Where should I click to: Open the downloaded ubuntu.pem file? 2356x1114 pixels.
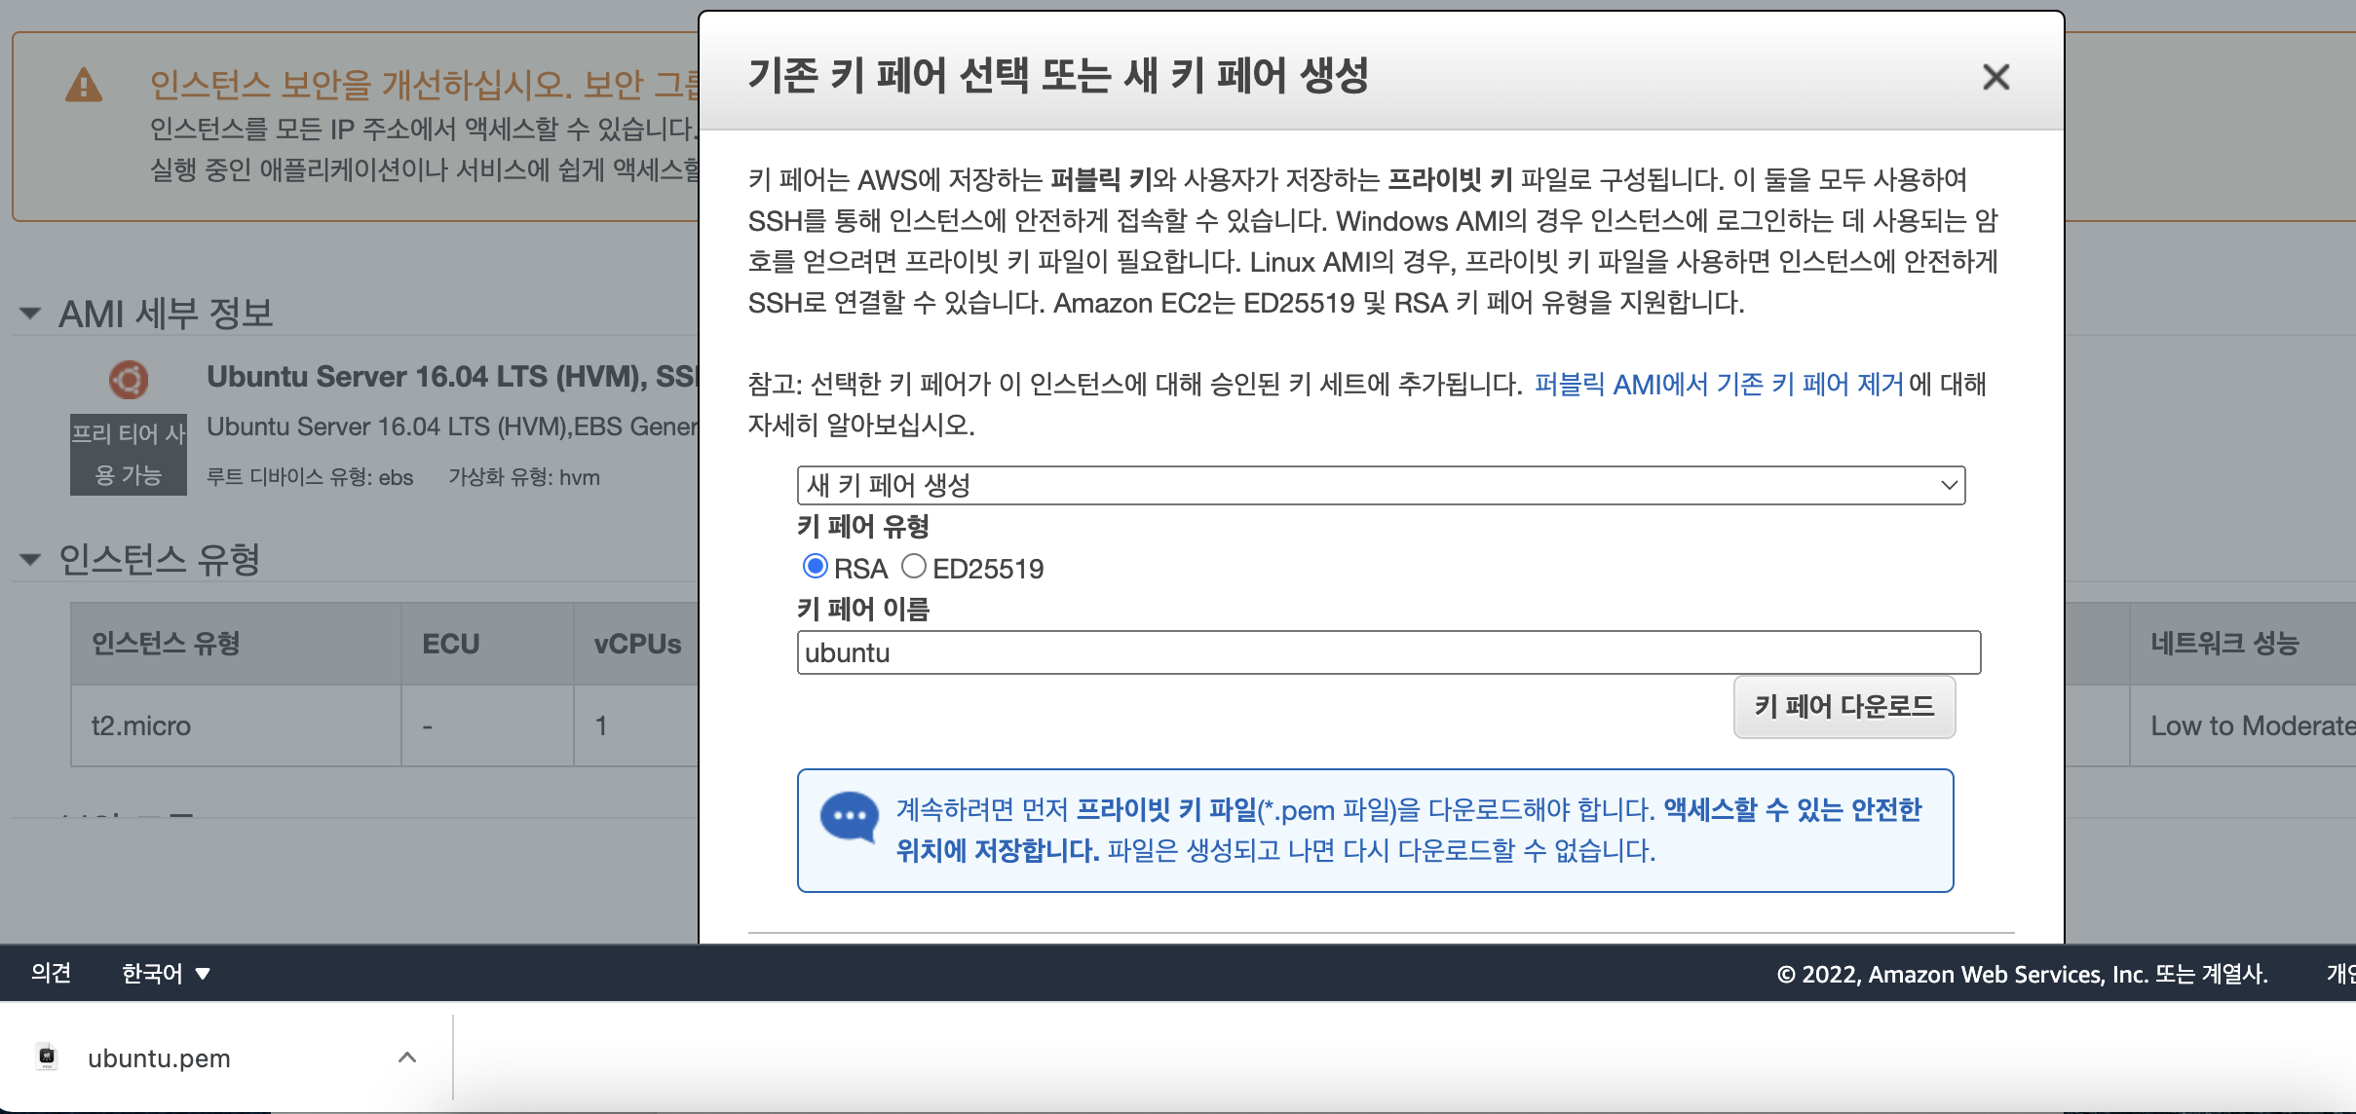tap(159, 1058)
